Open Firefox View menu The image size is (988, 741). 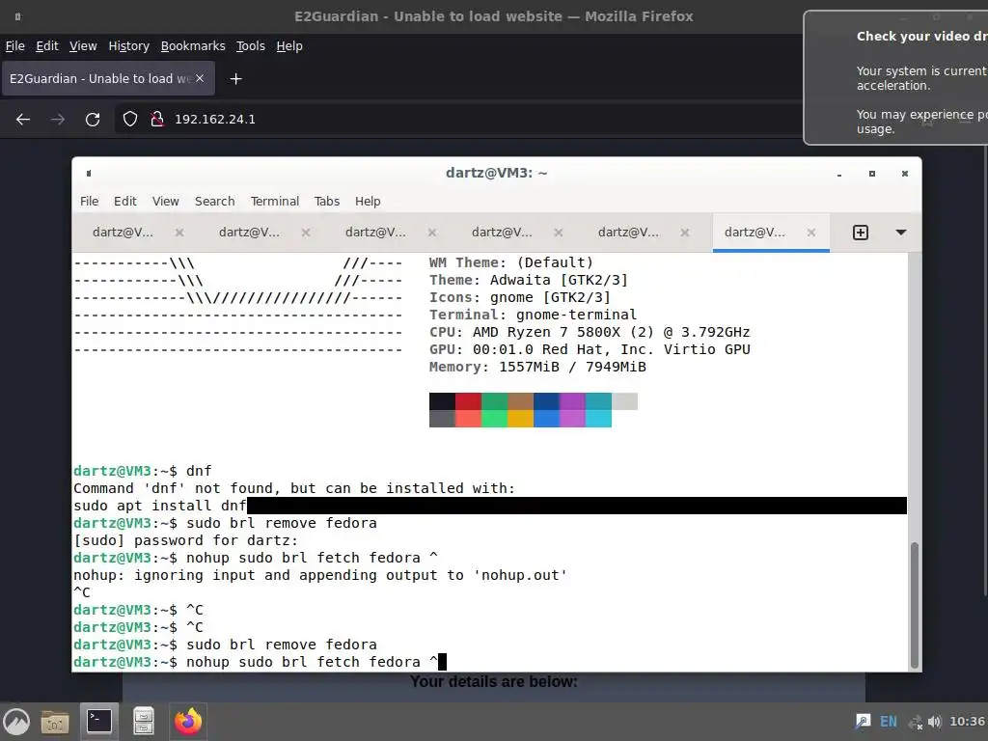[x=83, y=46]
